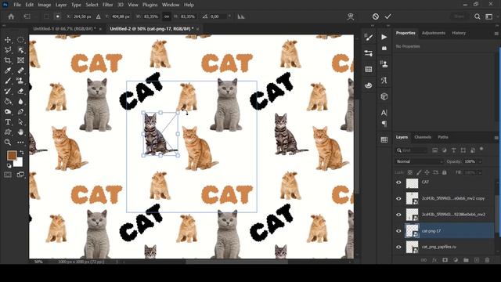Toggle lock transparent pixels
This screenshot has width=501, height=282.
[410, 172]
